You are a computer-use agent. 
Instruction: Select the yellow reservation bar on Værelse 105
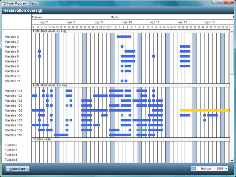point(204,110)
